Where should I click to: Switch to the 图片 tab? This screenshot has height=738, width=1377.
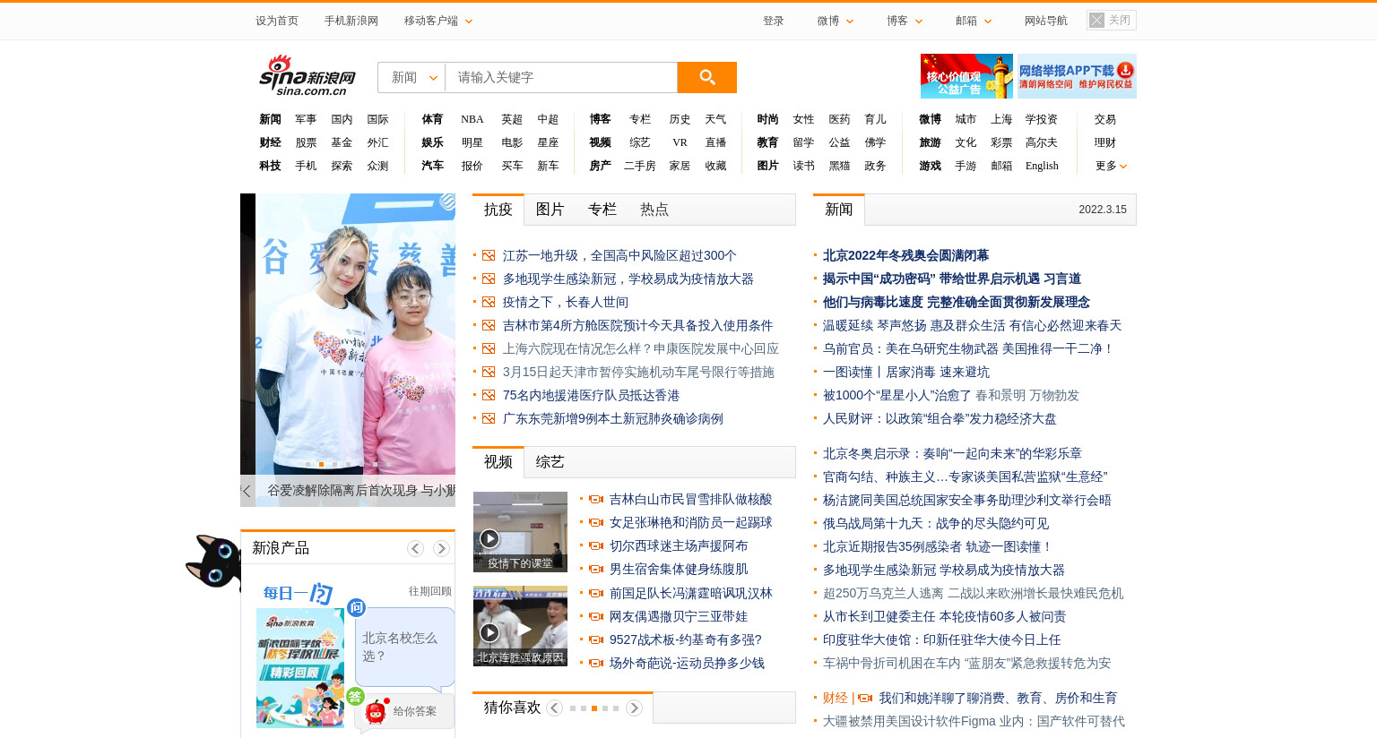550,210
